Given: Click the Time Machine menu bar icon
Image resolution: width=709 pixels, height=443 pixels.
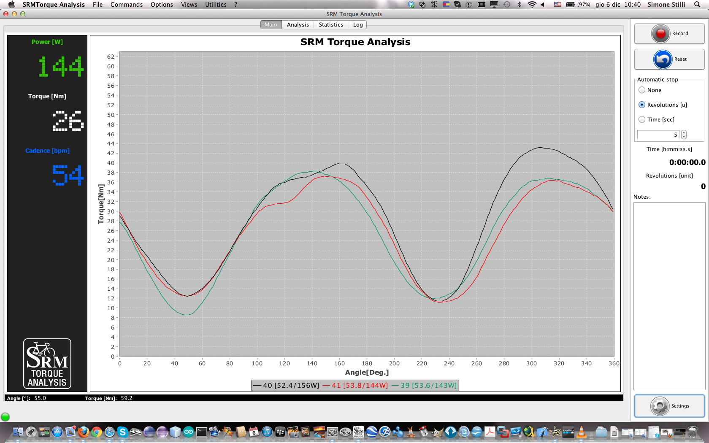Looking at the screenshot, I should 507,5.
